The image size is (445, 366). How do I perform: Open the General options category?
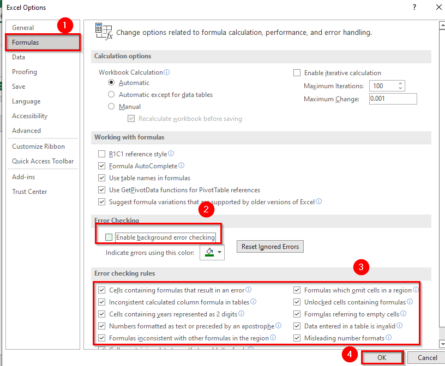point(43,27)
